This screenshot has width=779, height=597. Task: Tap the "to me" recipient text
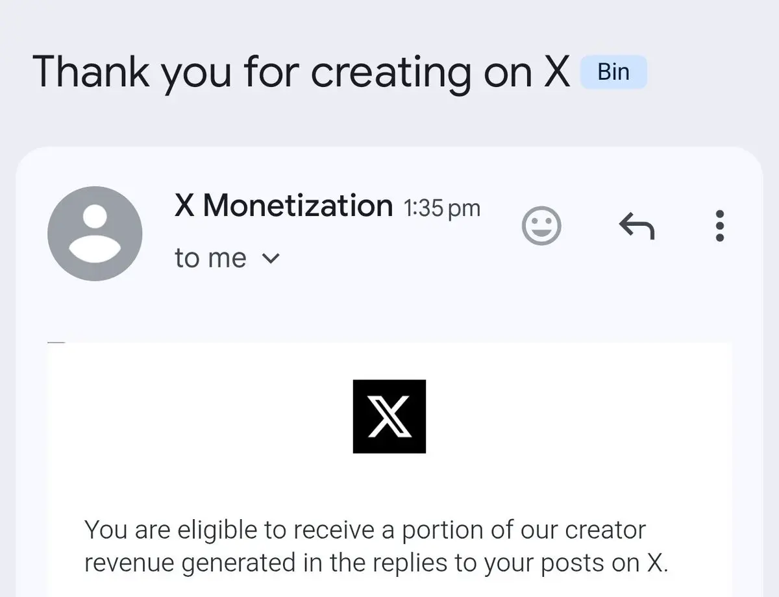point(210,258)
